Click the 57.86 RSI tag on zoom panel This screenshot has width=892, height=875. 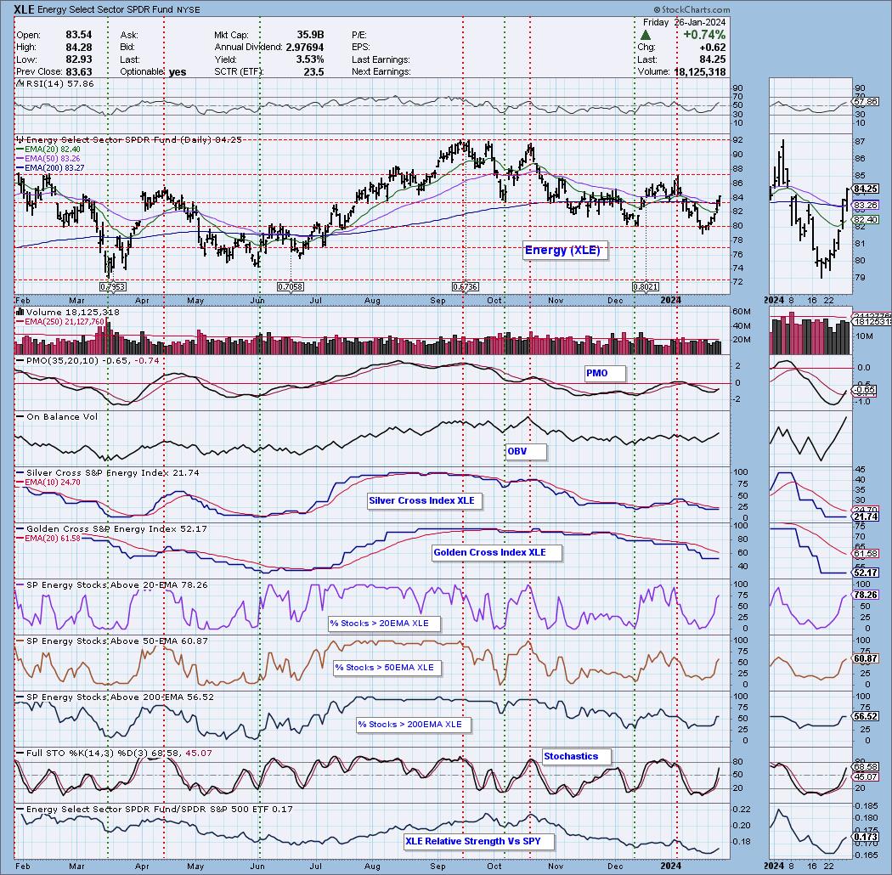click(x=866, y=102)
